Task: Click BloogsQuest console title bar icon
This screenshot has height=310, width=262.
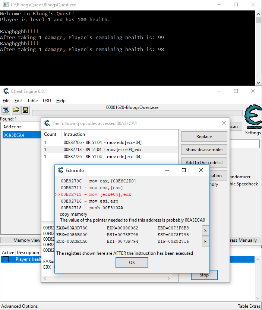Action: pyautogui.click(x=6, y=4)
